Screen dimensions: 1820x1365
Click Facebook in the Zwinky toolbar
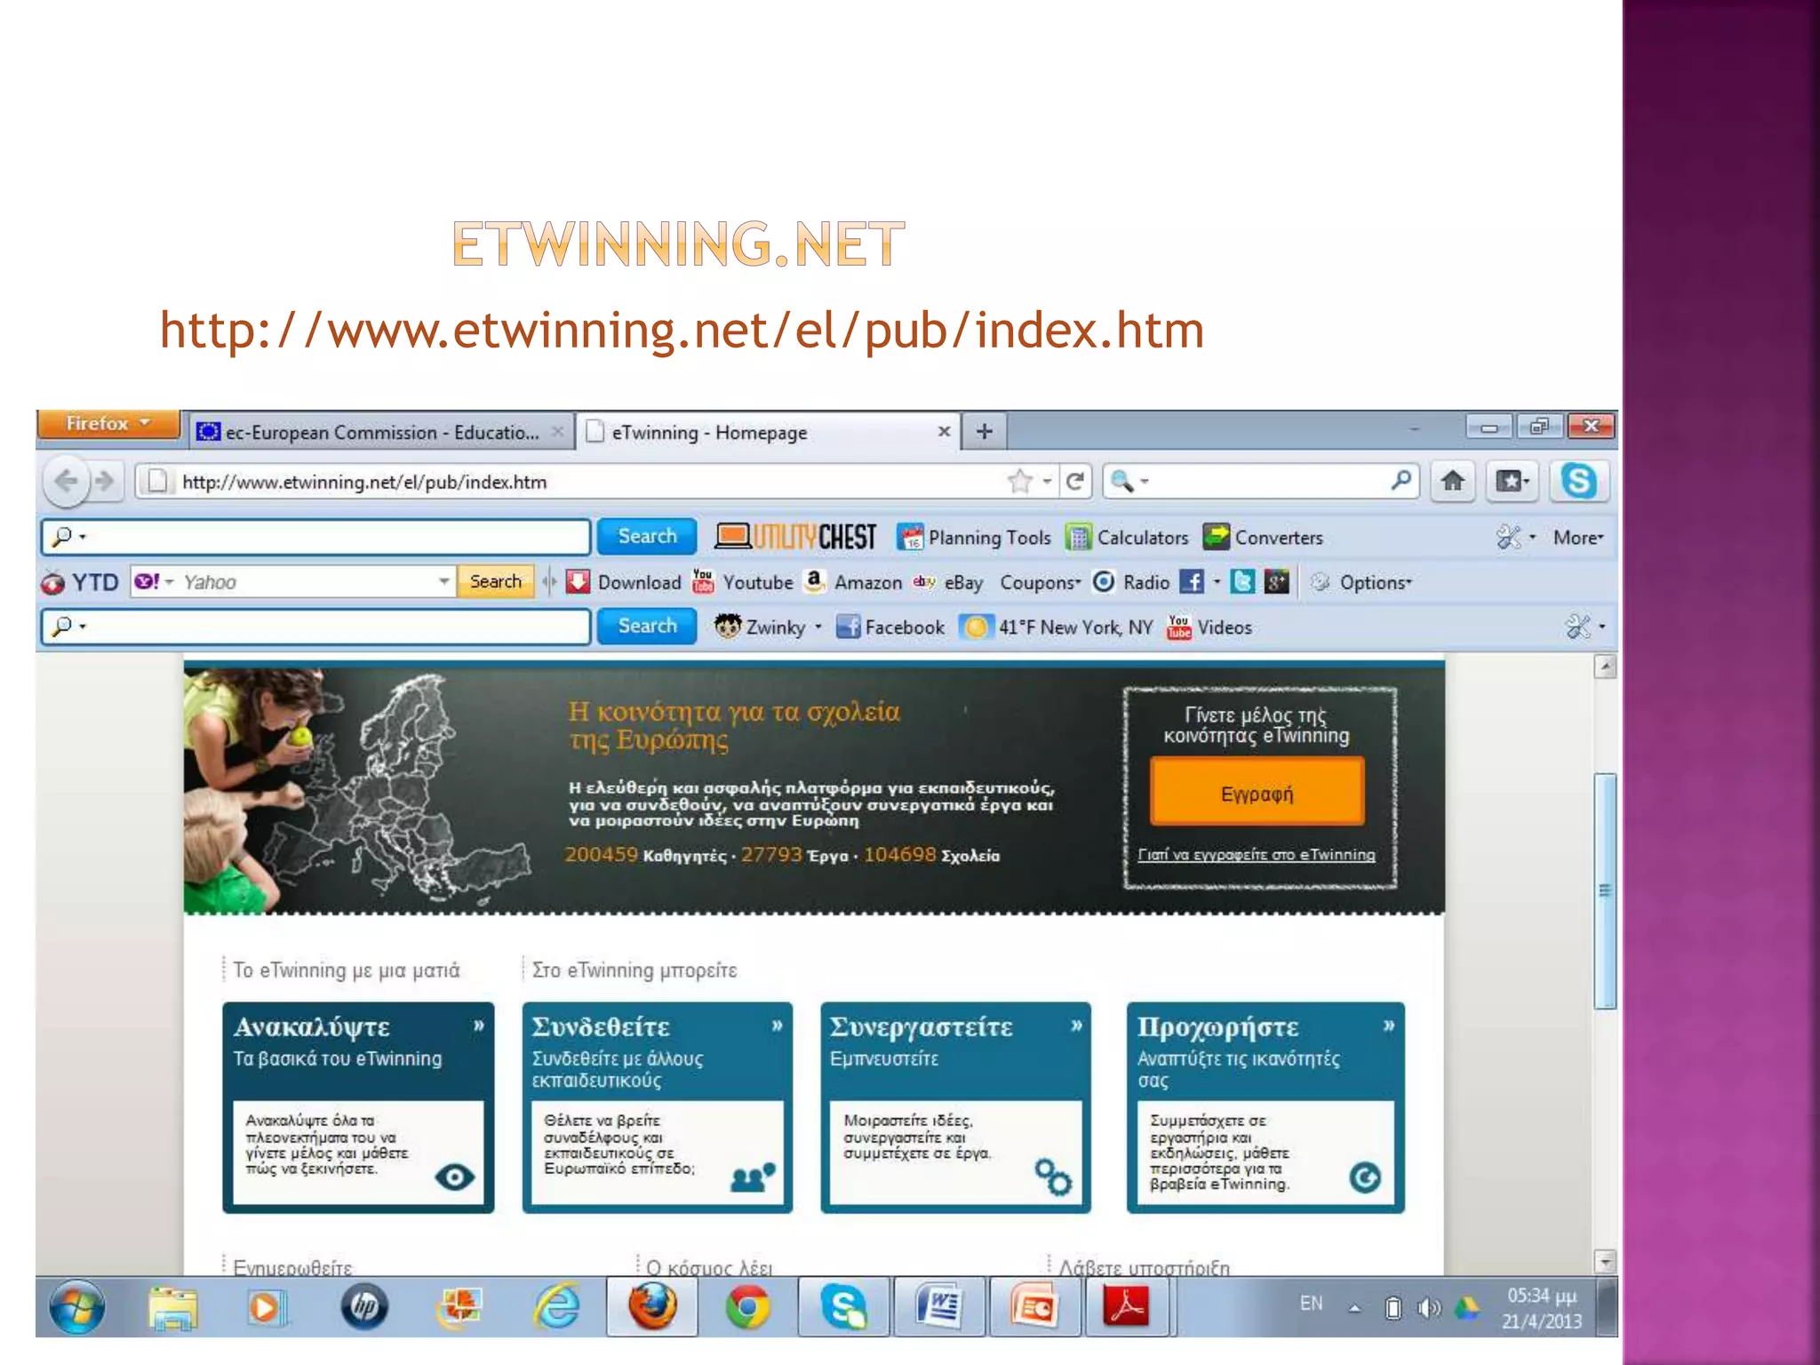pyautogui.click(x=890, y=627)
